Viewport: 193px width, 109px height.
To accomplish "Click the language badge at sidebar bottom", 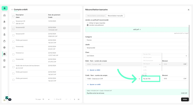I will click(4, 100).
